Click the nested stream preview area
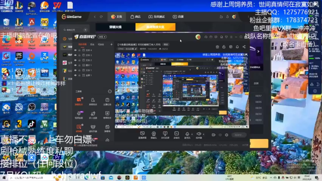 click(x=182, y=90)
